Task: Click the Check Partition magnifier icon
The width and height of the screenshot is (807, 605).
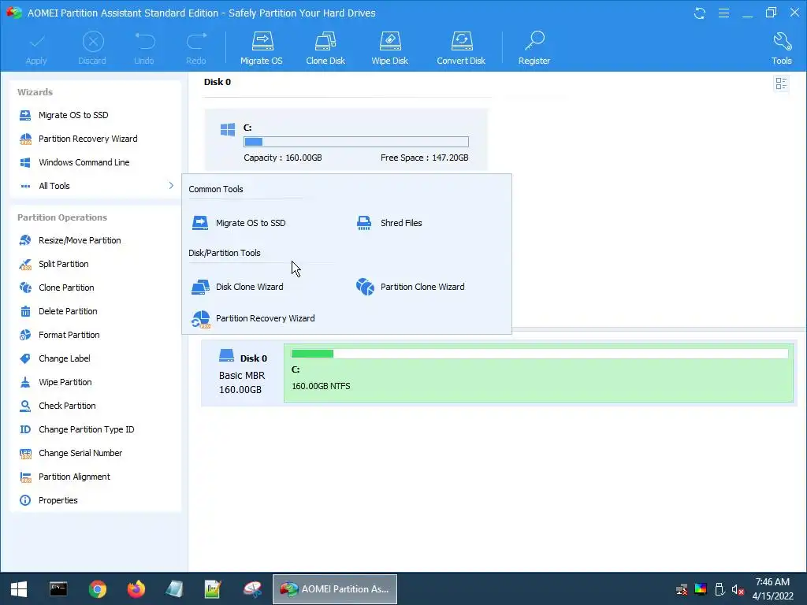Action: click(25, 406)
